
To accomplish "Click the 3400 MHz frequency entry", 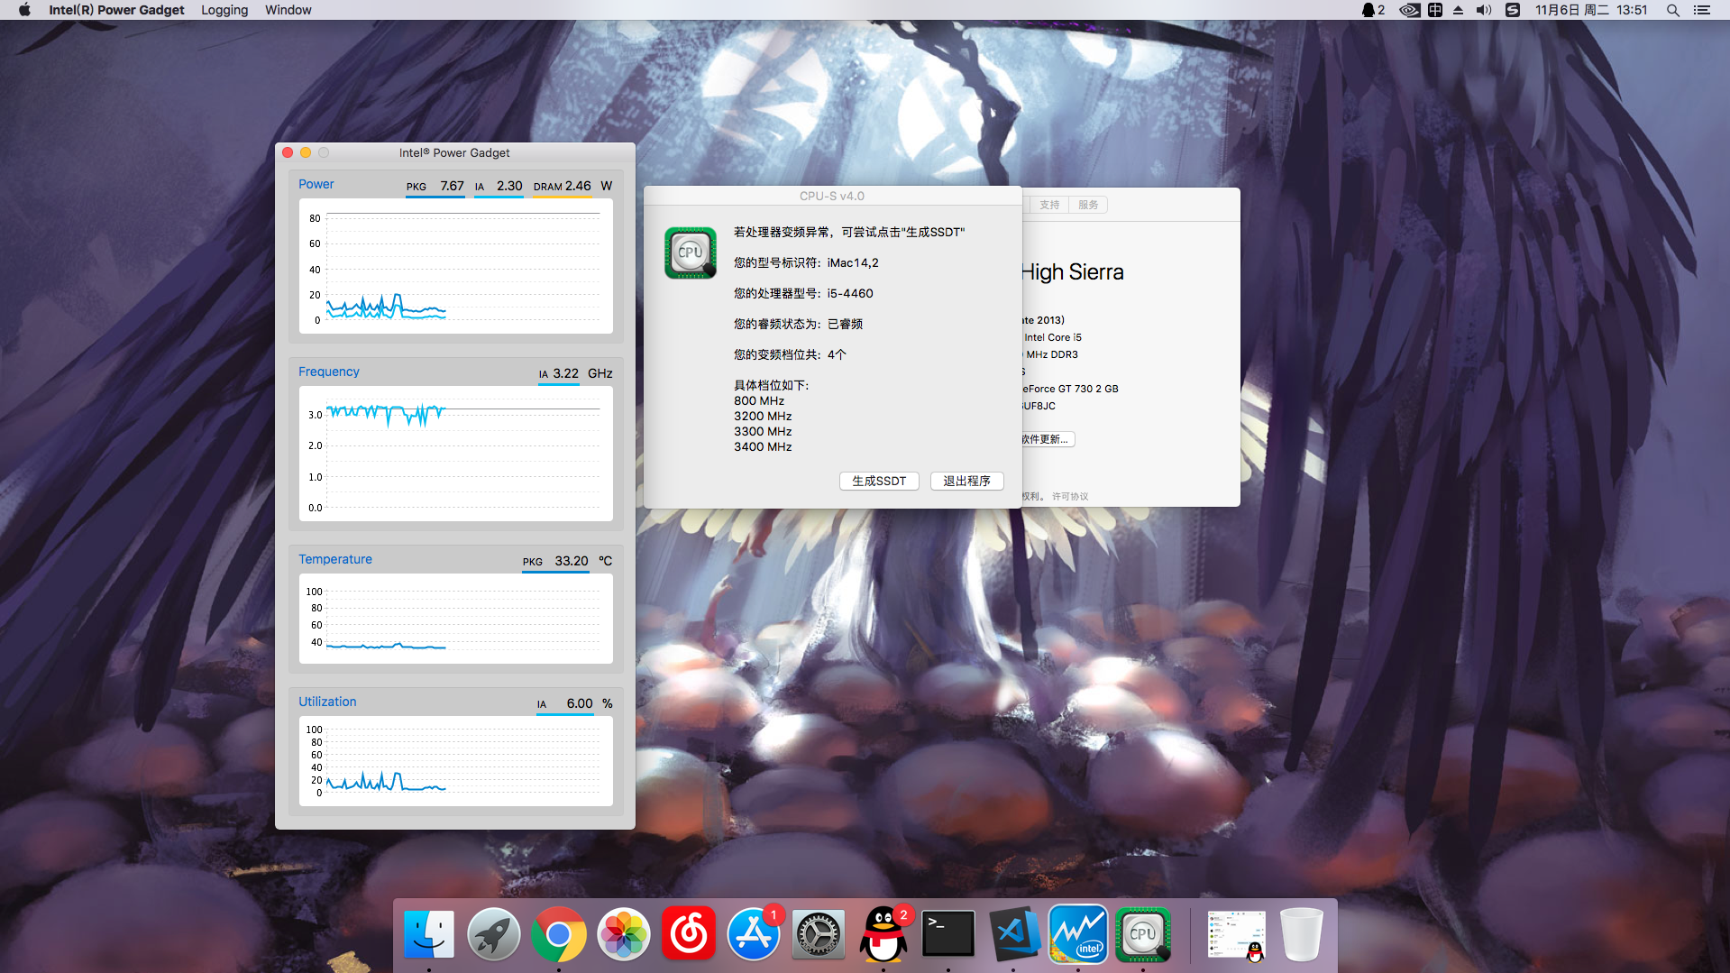I will point(763,446).
